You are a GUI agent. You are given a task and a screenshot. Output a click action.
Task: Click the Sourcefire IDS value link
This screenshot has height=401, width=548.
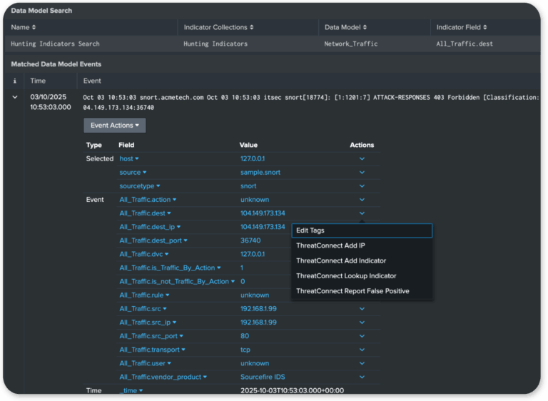264,377
